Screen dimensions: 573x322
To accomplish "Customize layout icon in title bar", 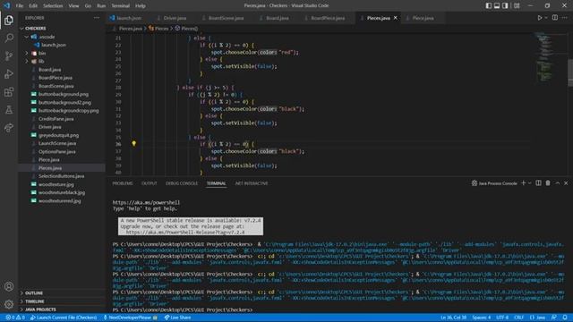I will click(x=517, y=5).
